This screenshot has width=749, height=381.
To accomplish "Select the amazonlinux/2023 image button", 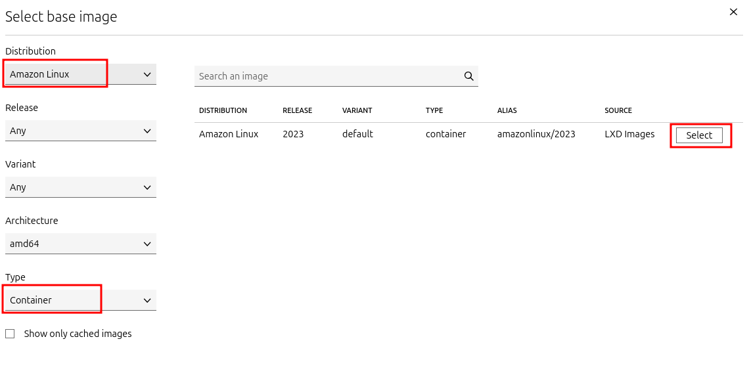I will point(699,135).
